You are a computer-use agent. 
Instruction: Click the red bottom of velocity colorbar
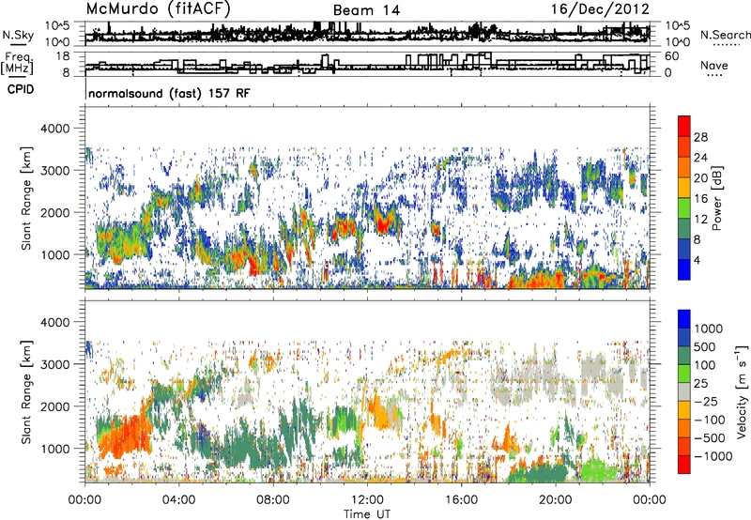click(x=684, y=465)
